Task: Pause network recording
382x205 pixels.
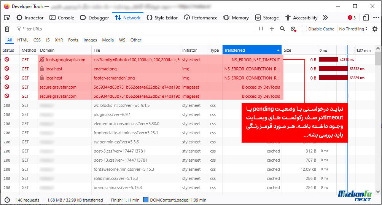Action: [261, 29]
